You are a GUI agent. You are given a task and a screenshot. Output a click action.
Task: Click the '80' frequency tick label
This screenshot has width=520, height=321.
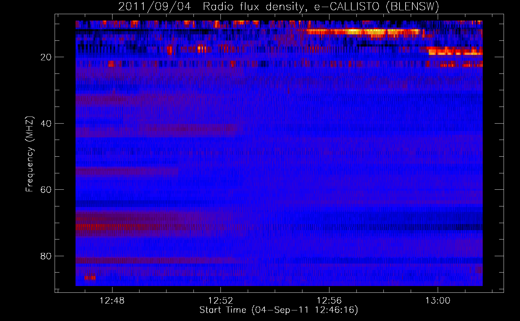click(x=46, y=256)
